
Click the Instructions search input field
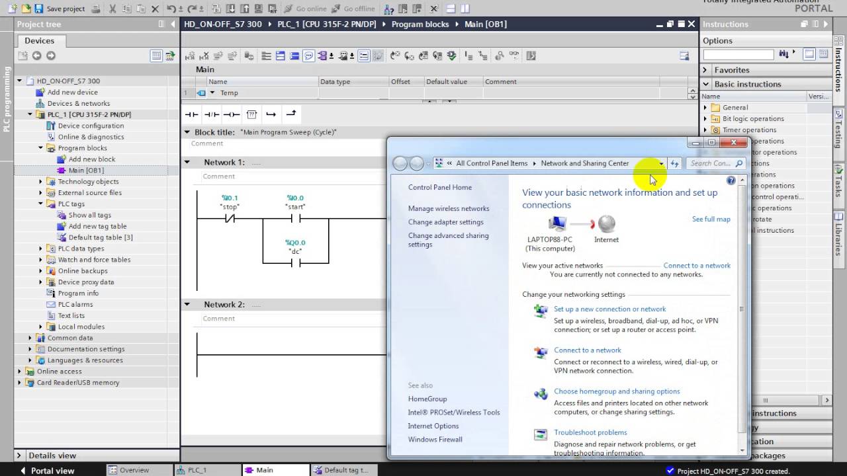coord(738,54)
